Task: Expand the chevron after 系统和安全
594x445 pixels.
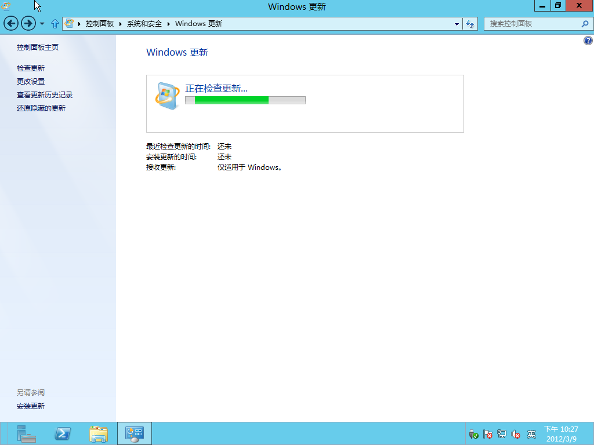Action: coord(169,24)
